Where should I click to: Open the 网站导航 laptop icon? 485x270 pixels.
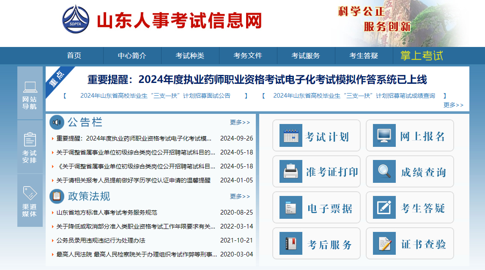pos(30,87)
